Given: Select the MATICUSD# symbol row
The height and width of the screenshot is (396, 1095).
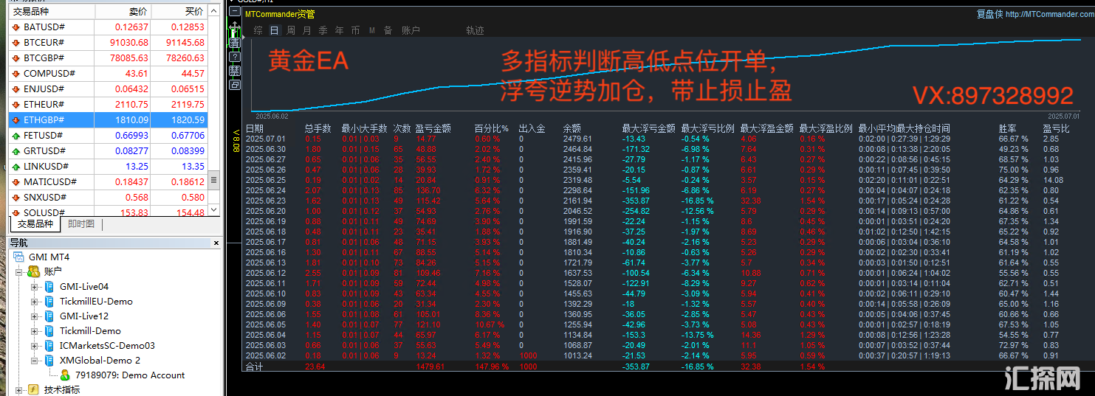Looking at the screenshot, I should point(109,182).
